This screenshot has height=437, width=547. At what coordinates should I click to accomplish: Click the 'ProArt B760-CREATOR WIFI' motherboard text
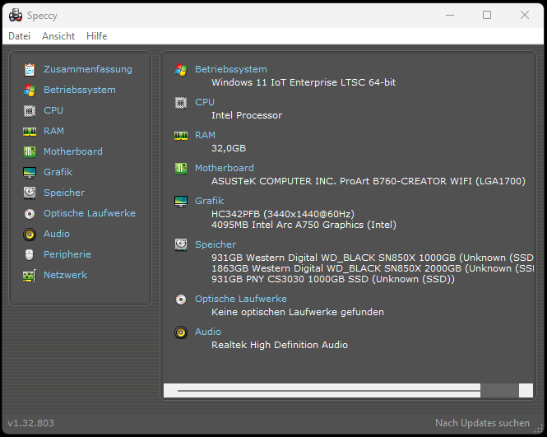point(406,181)
